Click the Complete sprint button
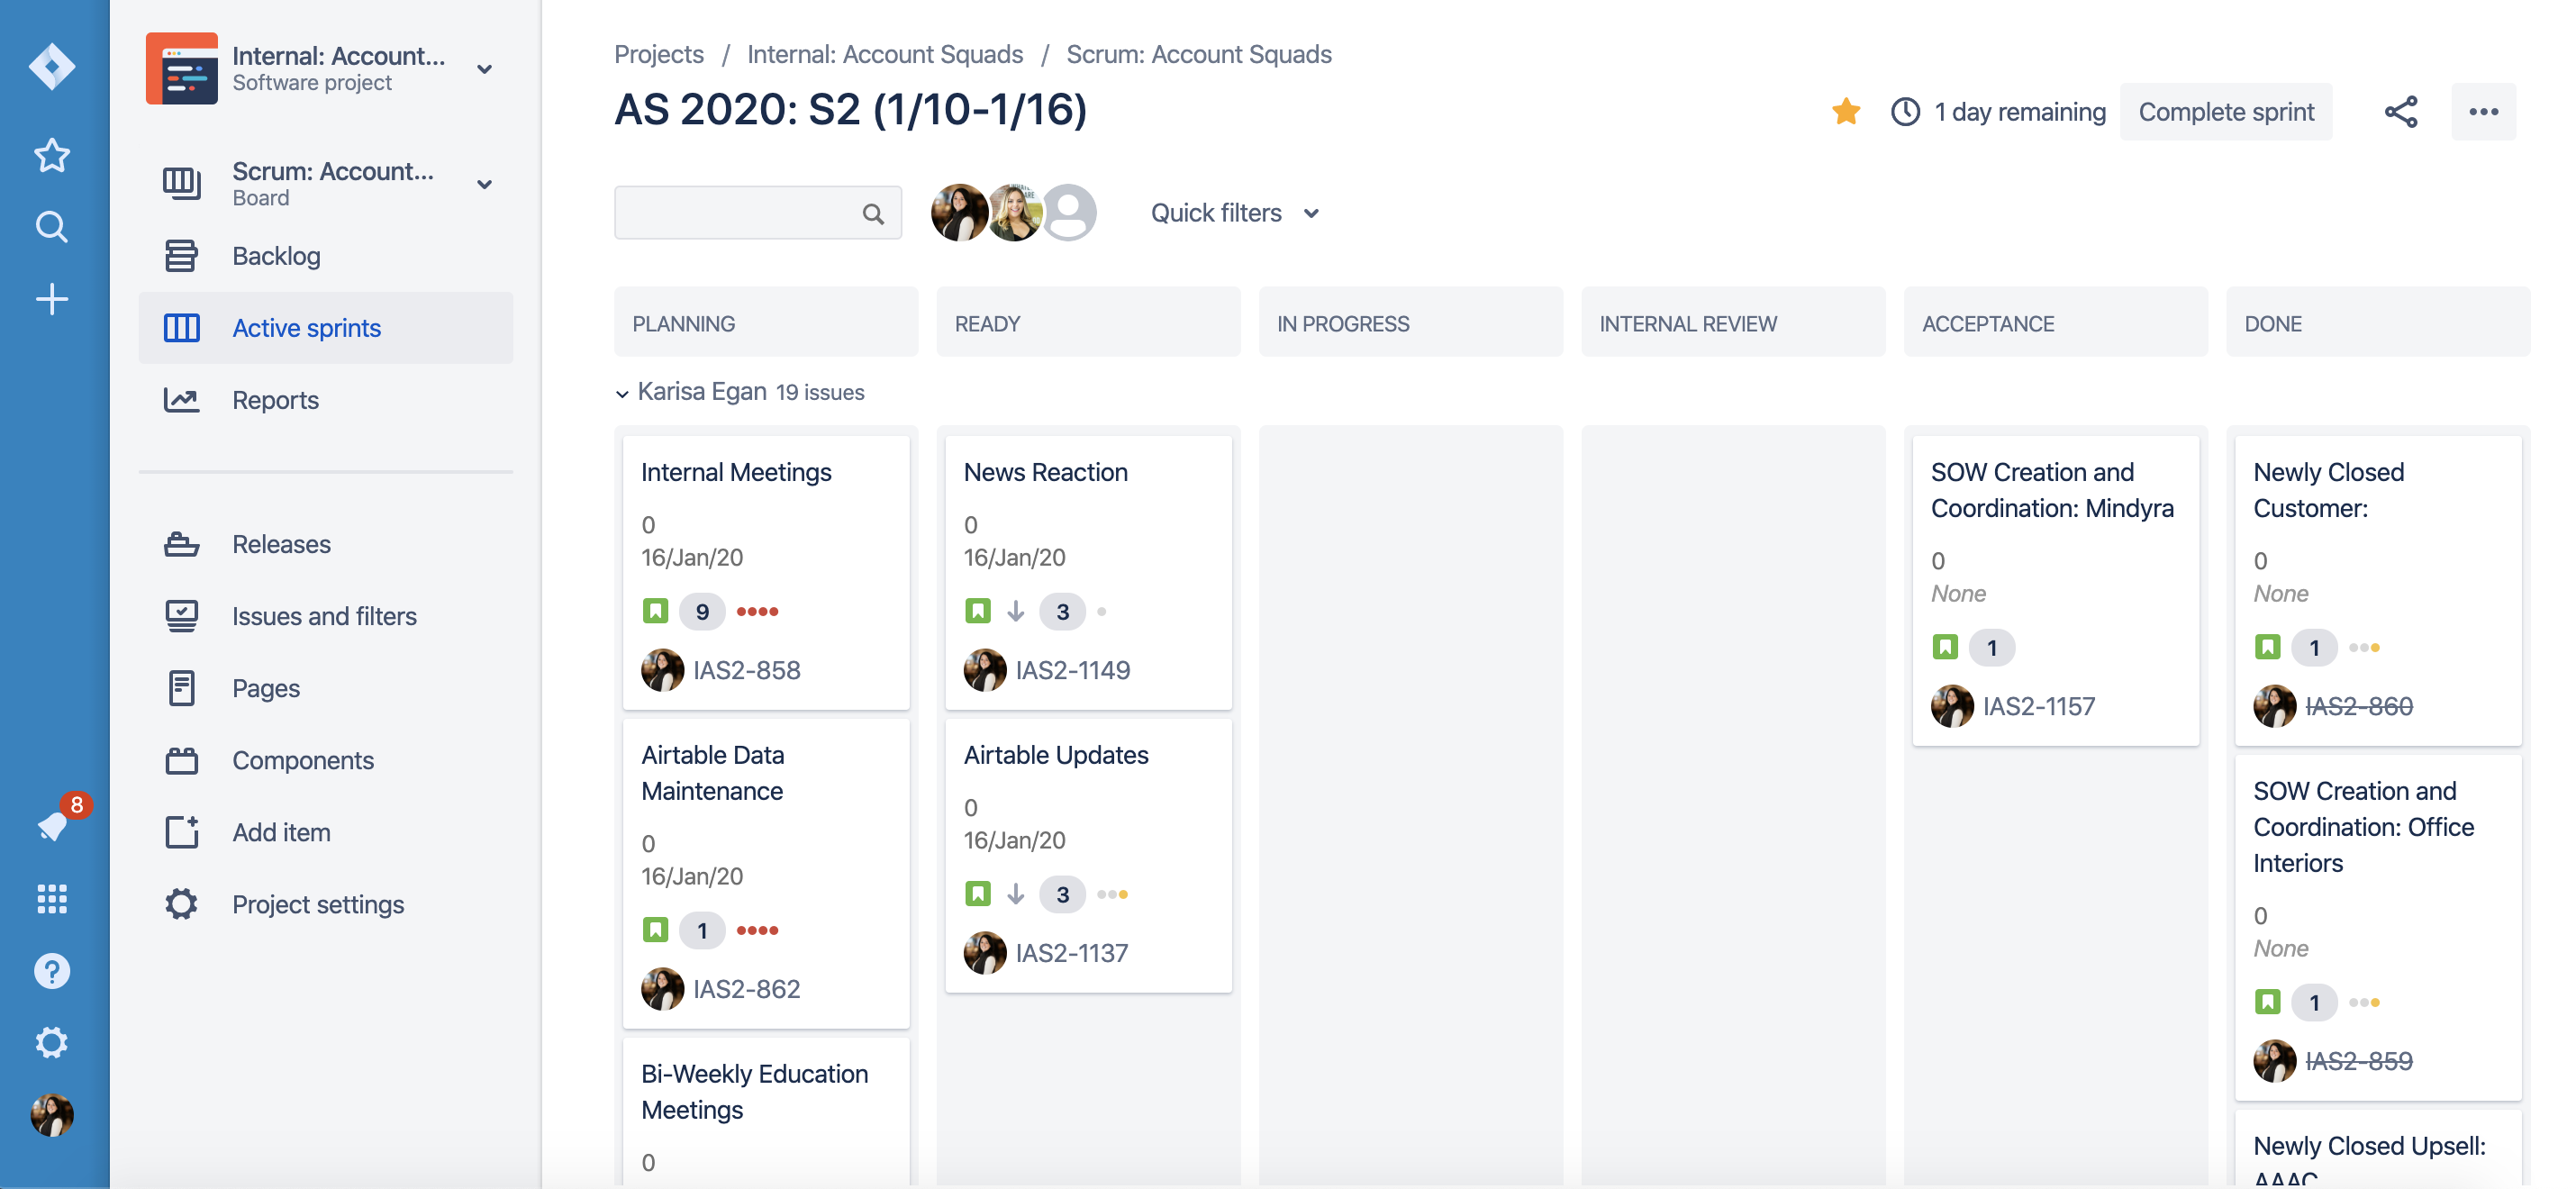The height and width of the screenshot is (1189, 2576). [2225, 112]
